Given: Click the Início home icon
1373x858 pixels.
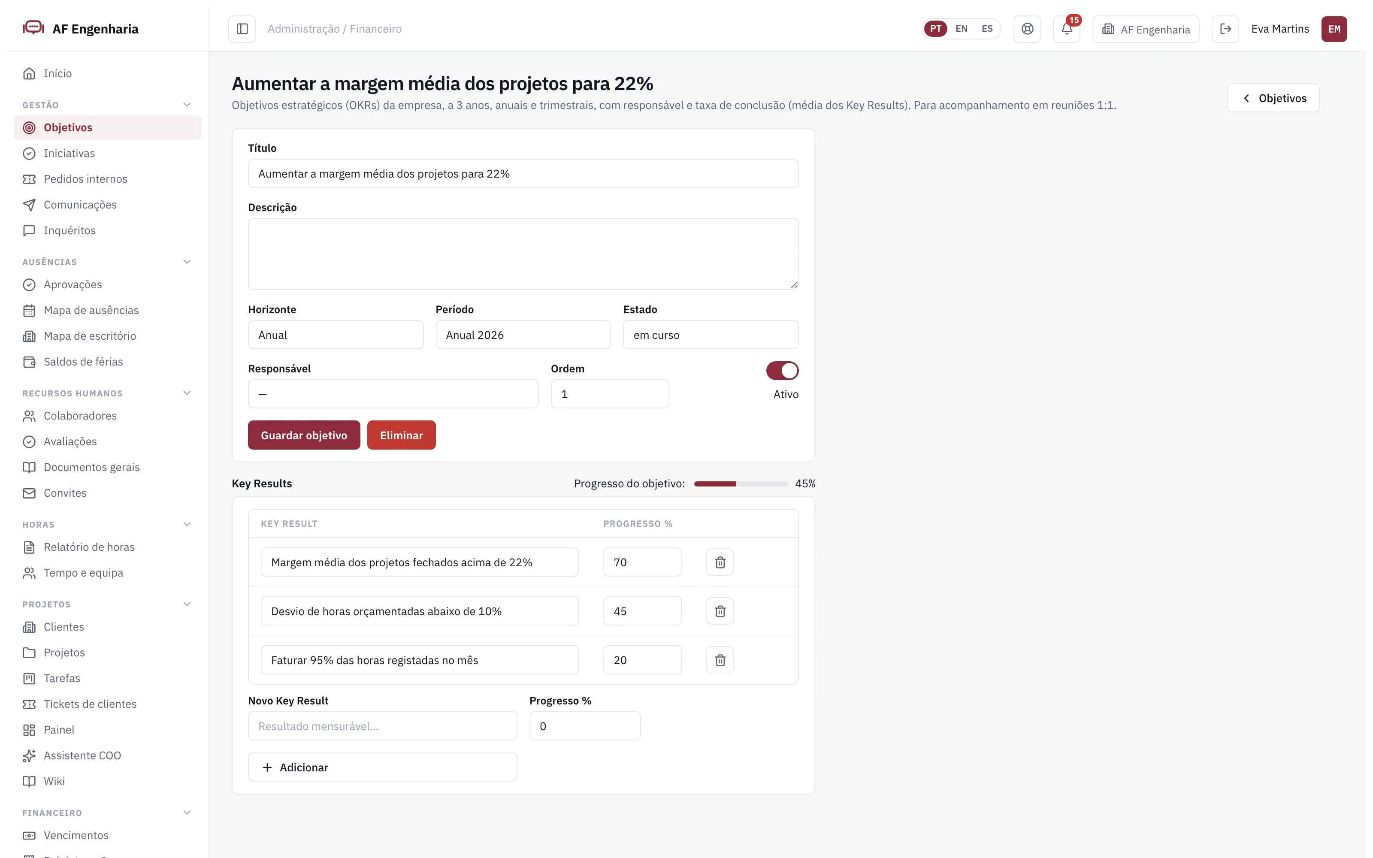Looking at the screenshot, I should point(29,73).
